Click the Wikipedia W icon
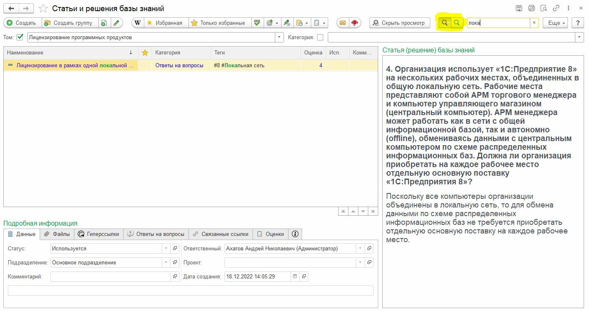Viewport: 589px width, 311px height. [138, 23]
